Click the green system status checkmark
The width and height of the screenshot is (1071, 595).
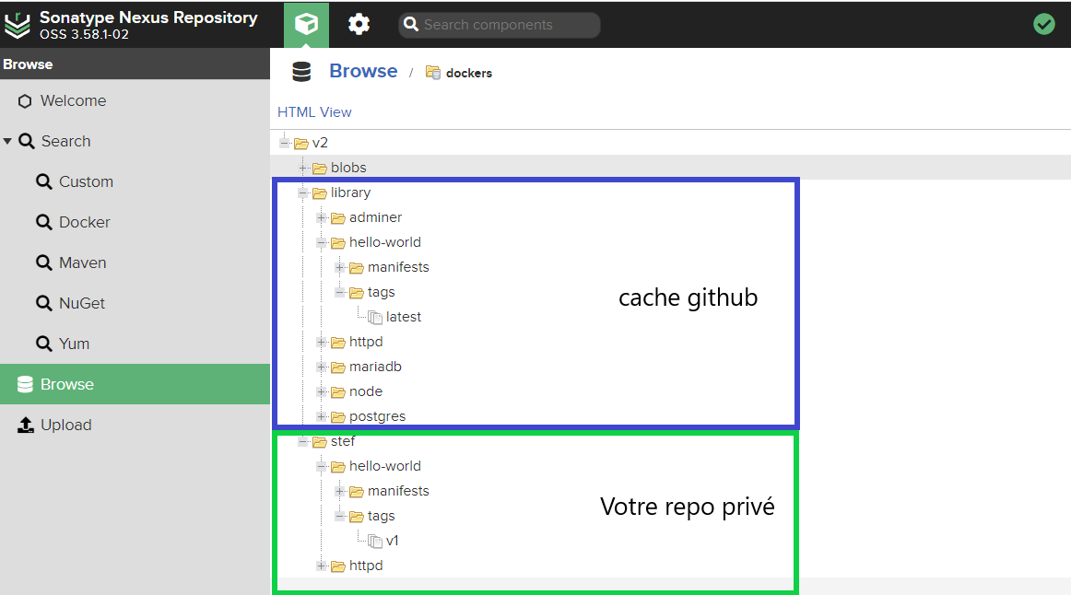coord(1043,24)
